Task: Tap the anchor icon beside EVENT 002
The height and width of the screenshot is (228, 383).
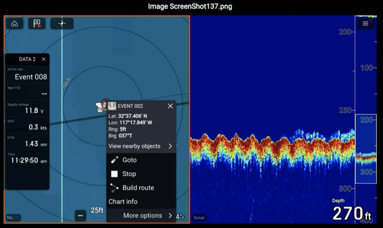Action: [x=112, y=106]
